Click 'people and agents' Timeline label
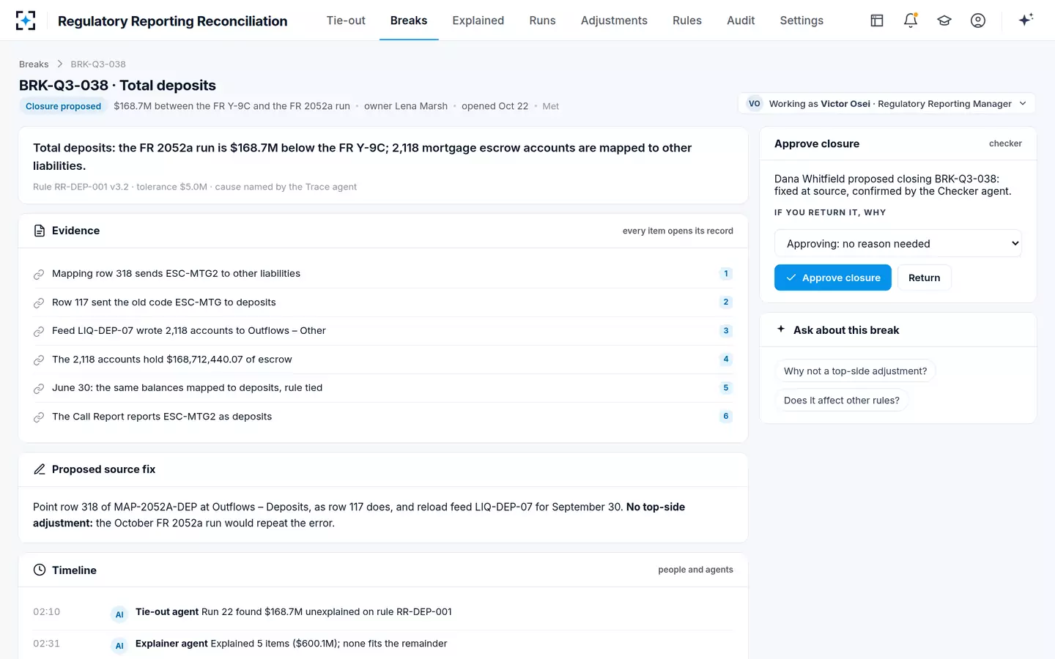Screen dimensions: 1055x659 point(695,570)
